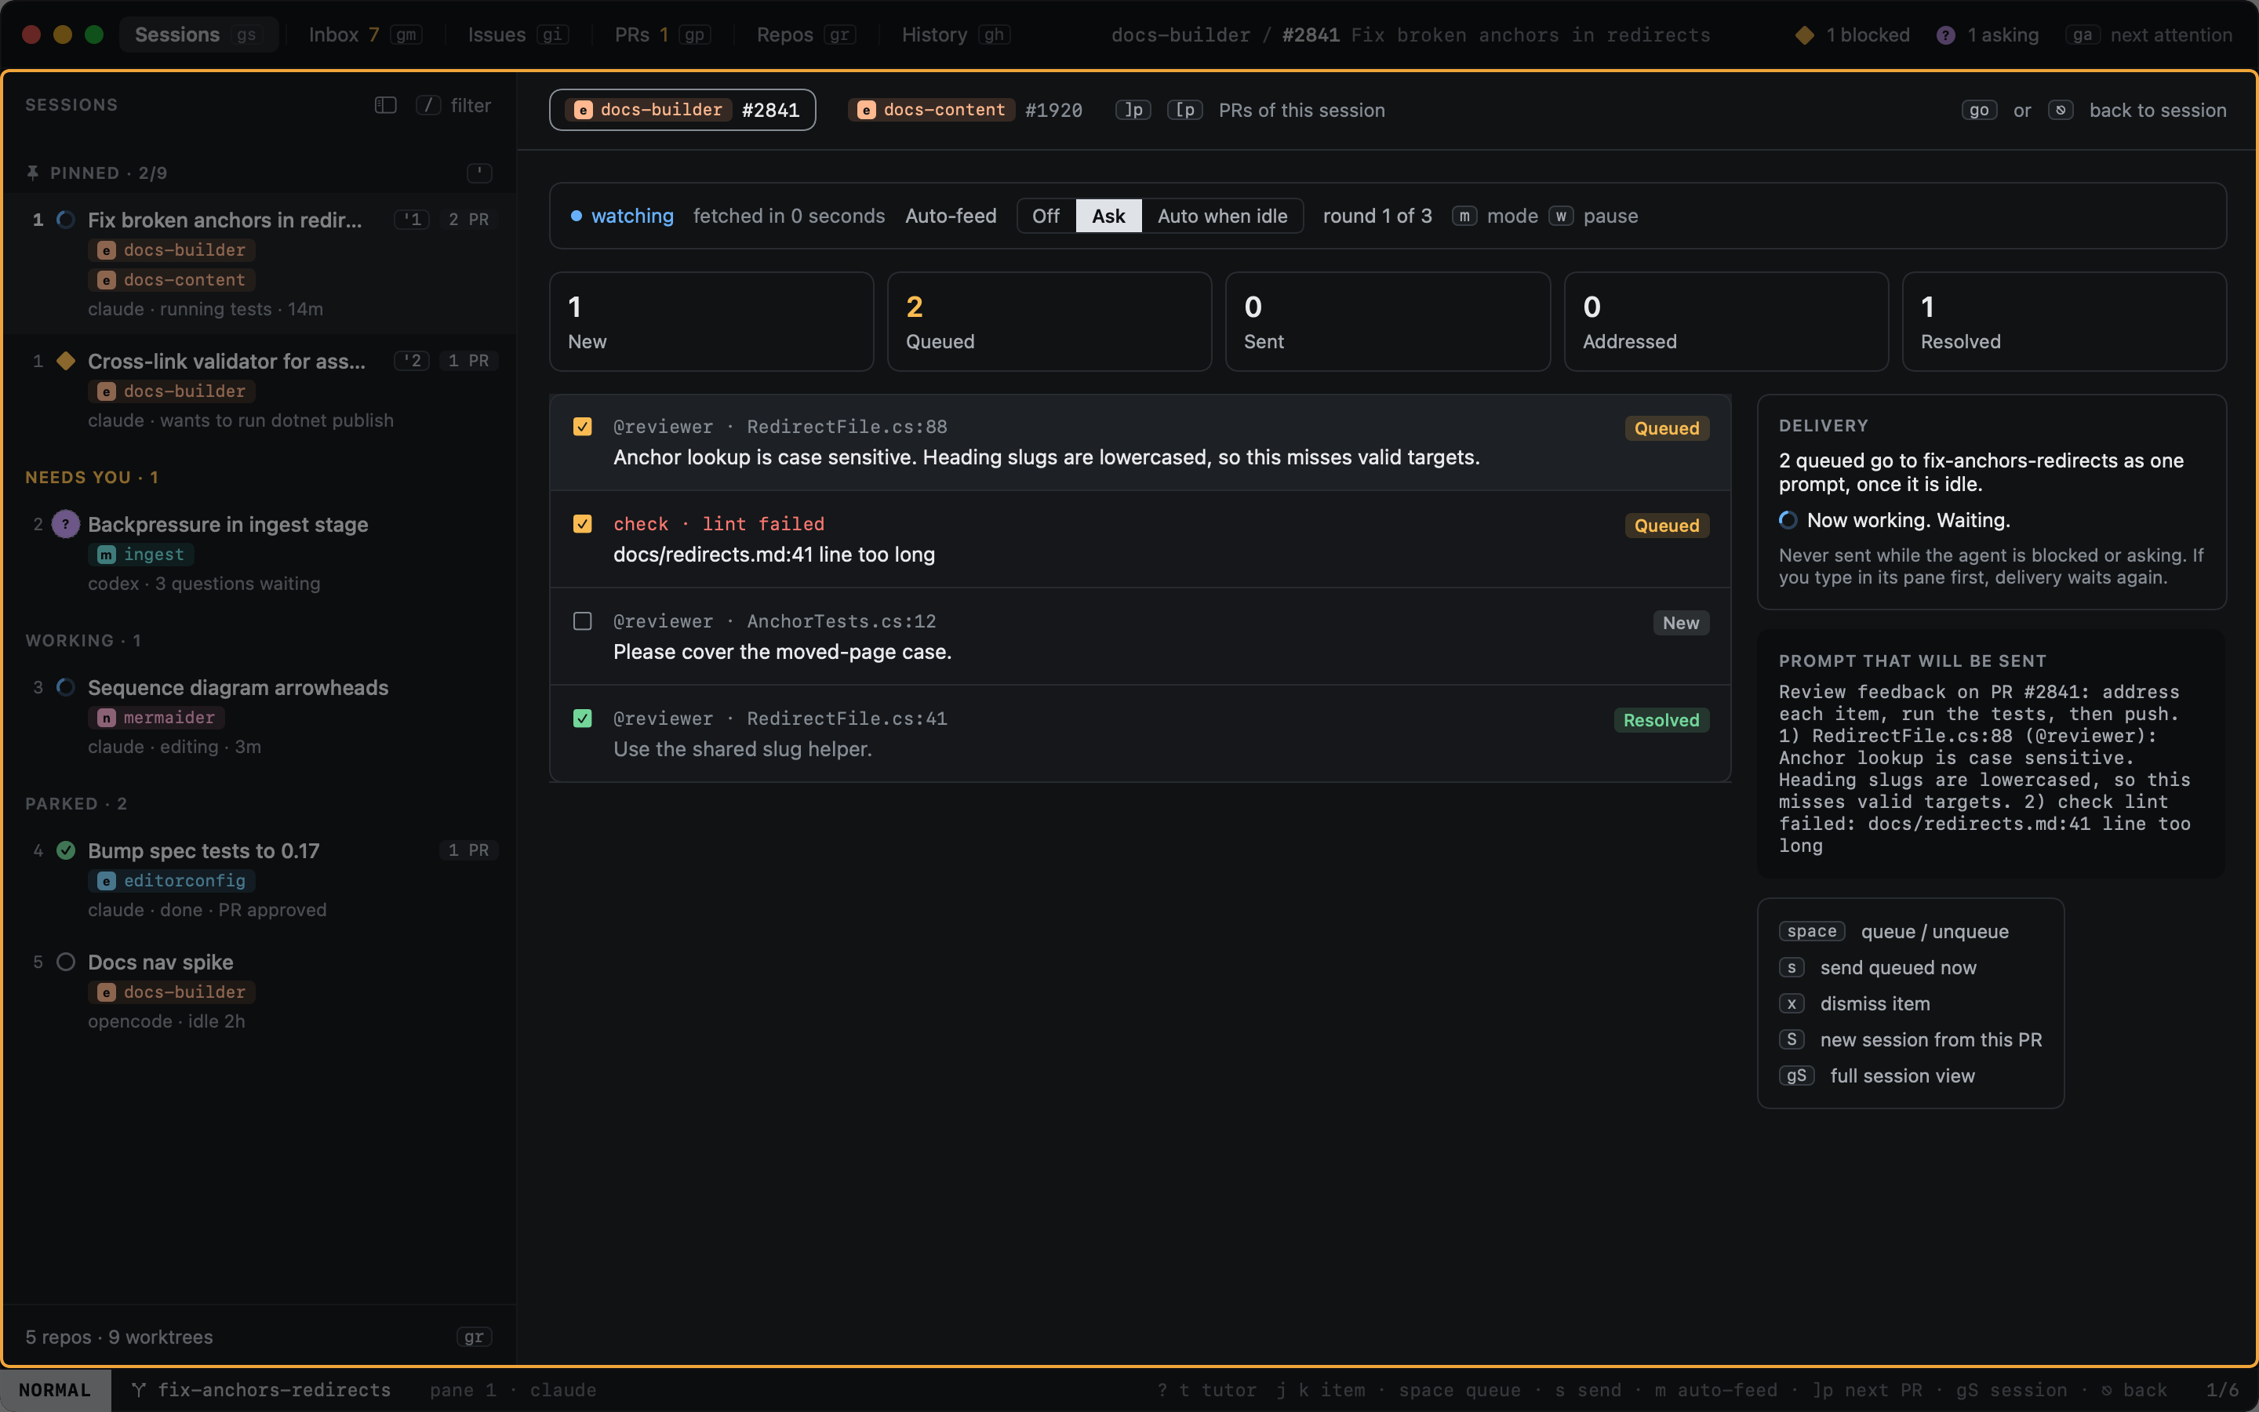This screenshot has width=2259, height=1412.
Task: Click new session from this PR
Action: pos(1911,1039)
